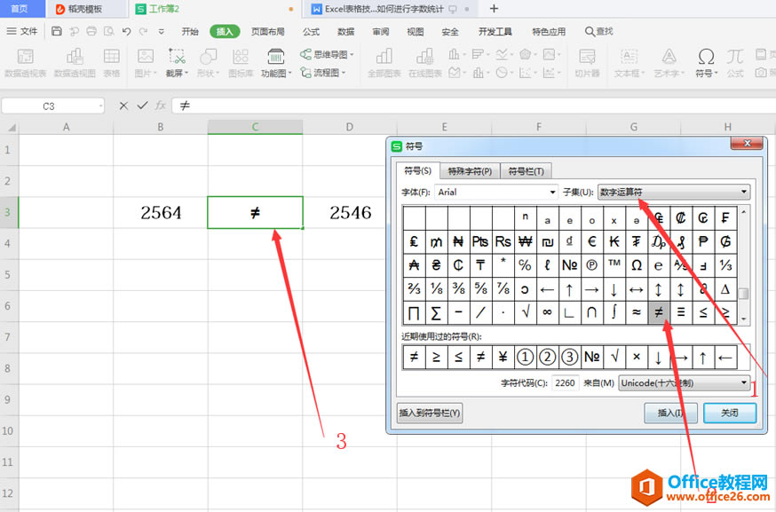776x512 pixels.
Task: Pick ① from recently used symbols
Action: pos(525,358)
